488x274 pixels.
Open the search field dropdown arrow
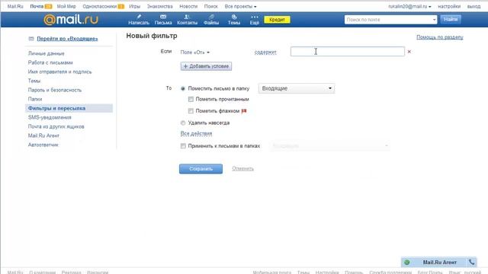(x=434, y=20)
